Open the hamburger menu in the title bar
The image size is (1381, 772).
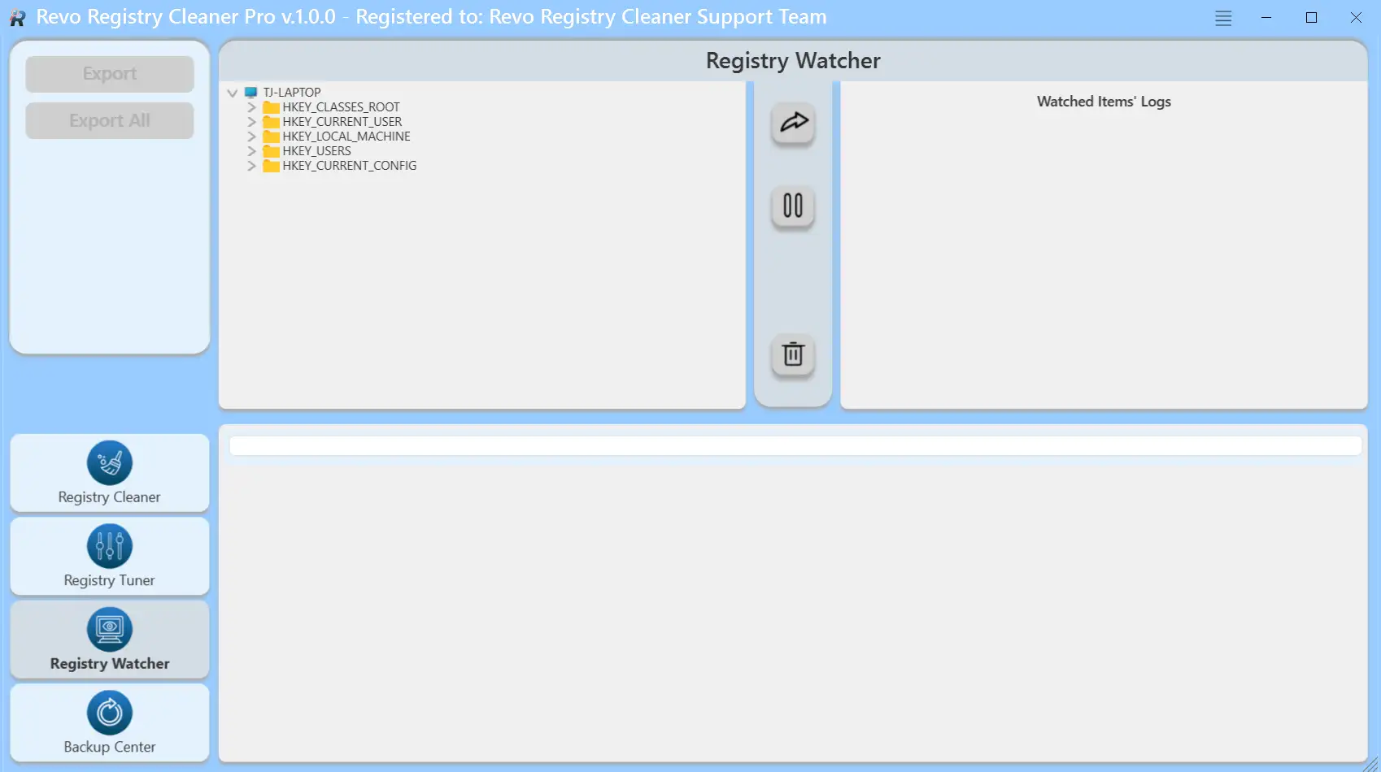(x=1223, y=18)
